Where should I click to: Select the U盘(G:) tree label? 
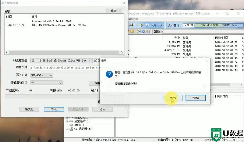[79, 125]
